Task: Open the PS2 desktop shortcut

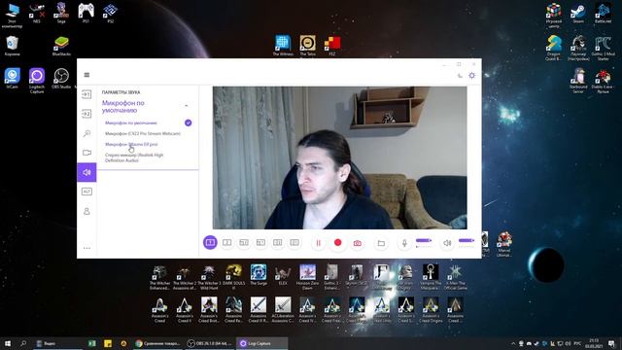Action: (110, 13)
